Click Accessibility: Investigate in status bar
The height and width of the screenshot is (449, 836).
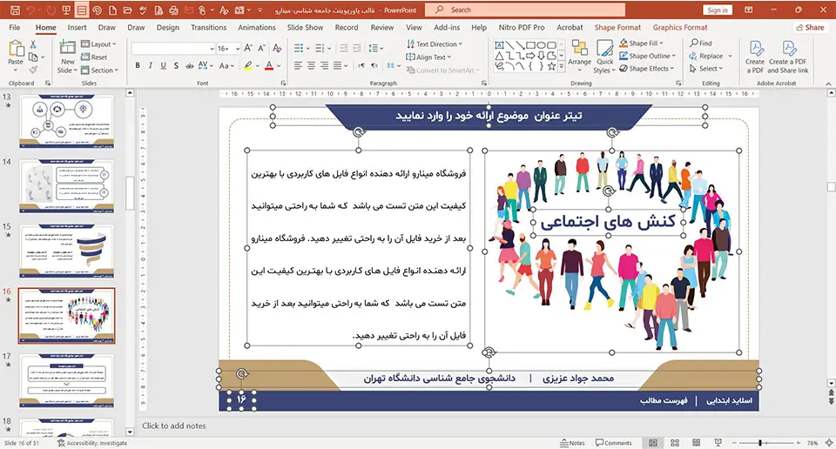tap(92, 443)
